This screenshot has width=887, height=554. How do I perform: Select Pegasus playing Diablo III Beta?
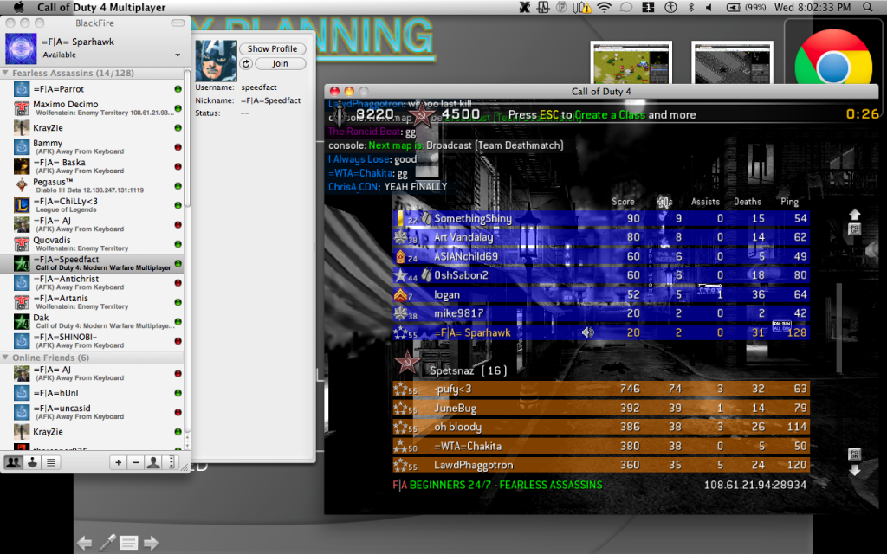92,185
